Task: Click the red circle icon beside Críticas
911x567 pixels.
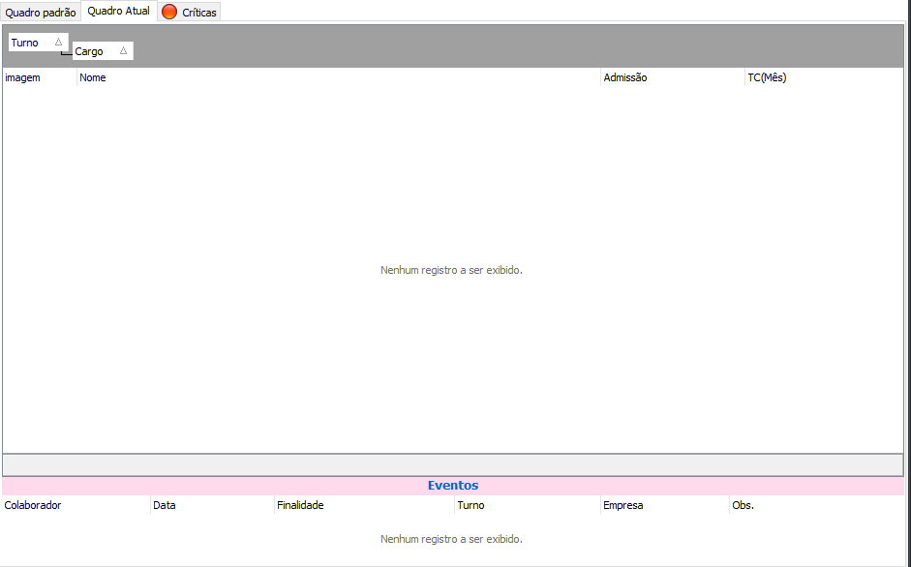Action: coord(169,13)
